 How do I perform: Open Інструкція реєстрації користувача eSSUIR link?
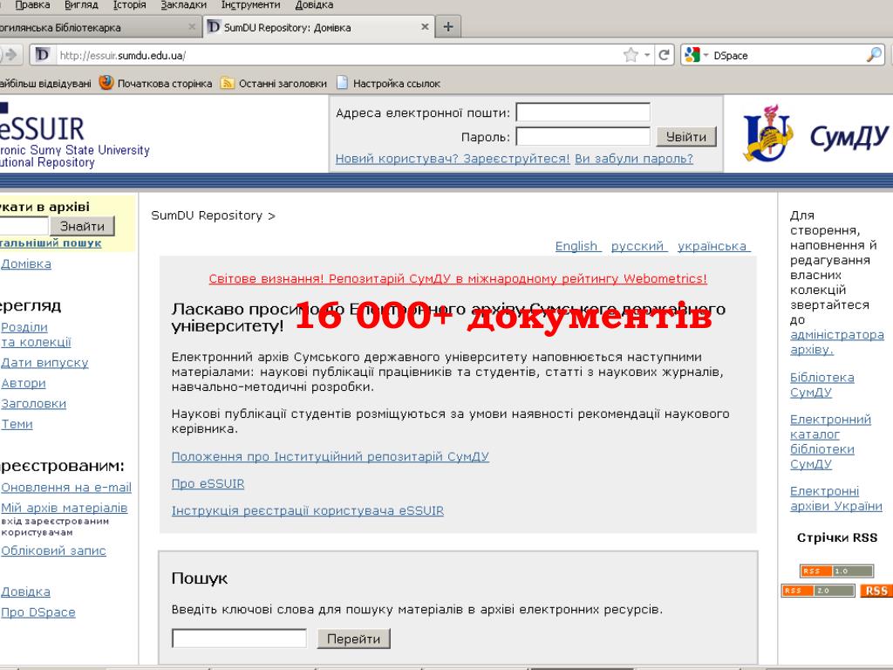coord(308,510)
